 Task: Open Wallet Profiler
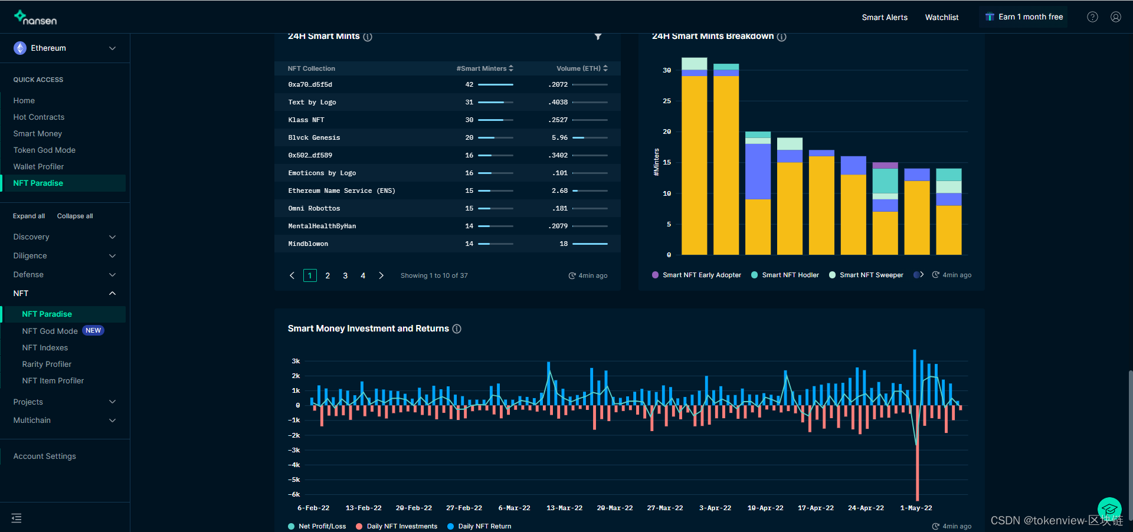click(38, 167)
